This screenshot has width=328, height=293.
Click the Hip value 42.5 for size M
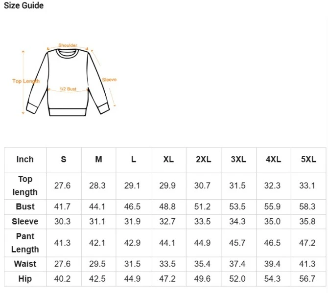click(x=97, y=279)
